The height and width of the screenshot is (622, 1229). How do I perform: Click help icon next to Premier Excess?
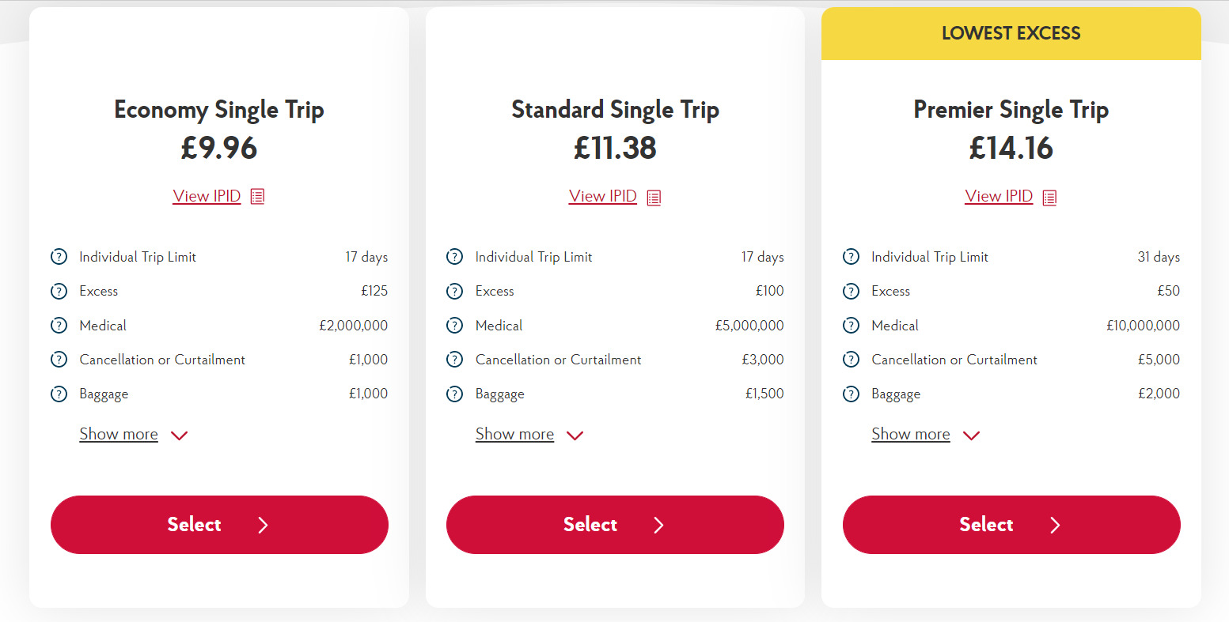851,291
